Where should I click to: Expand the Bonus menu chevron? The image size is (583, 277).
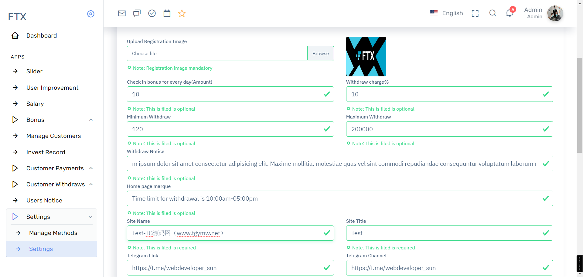click(91, 120)
